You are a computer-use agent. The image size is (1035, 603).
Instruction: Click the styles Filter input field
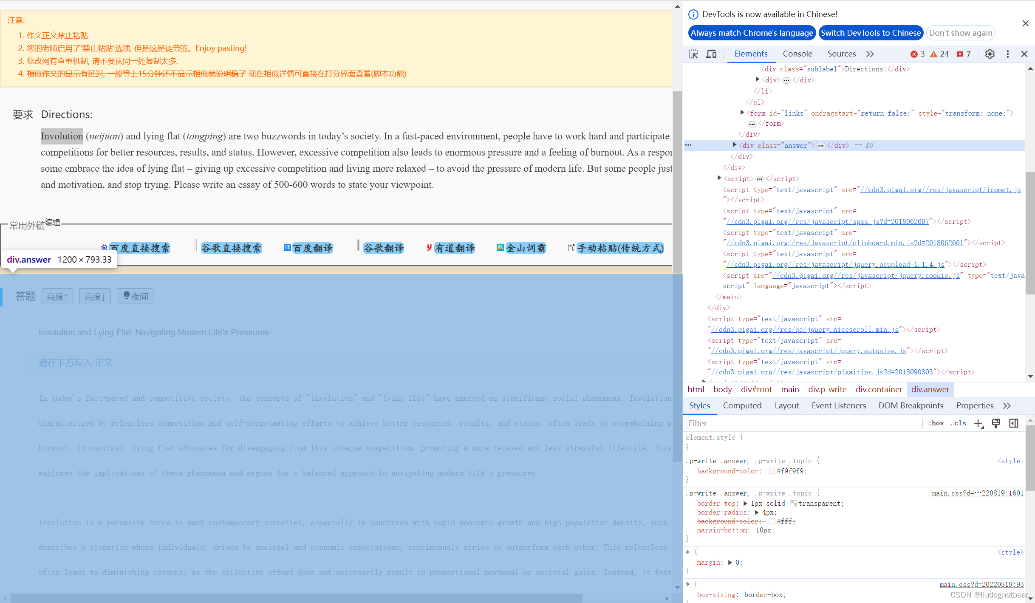point(804,423)
